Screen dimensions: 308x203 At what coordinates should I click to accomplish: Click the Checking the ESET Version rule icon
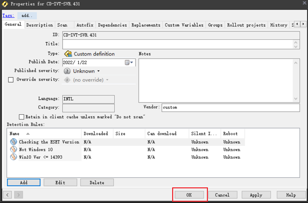coord(14,142)
